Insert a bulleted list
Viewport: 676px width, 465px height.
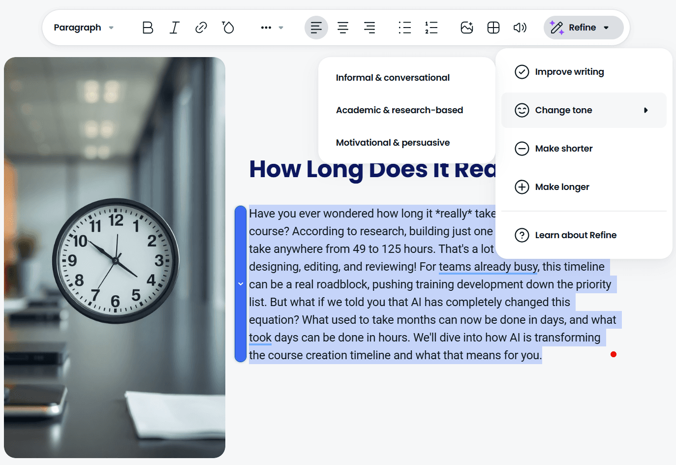pos(404,28)
